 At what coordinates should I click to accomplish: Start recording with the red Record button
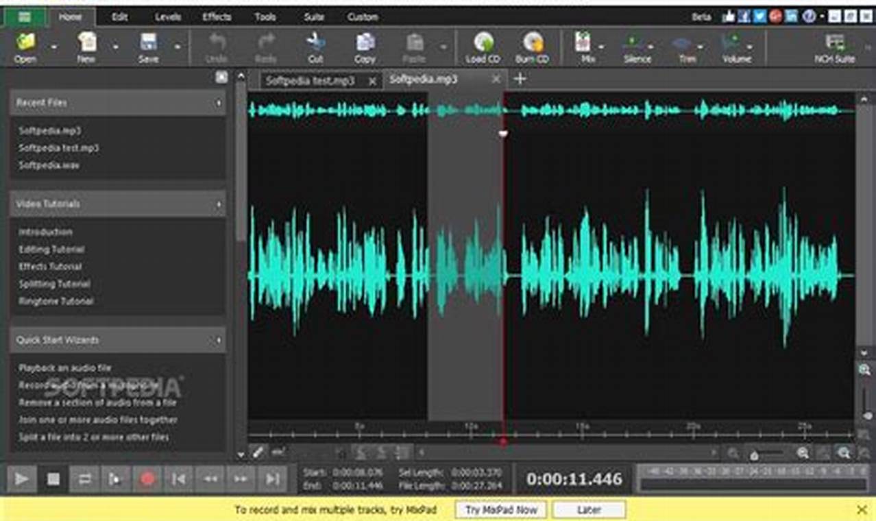click(147, 480)
